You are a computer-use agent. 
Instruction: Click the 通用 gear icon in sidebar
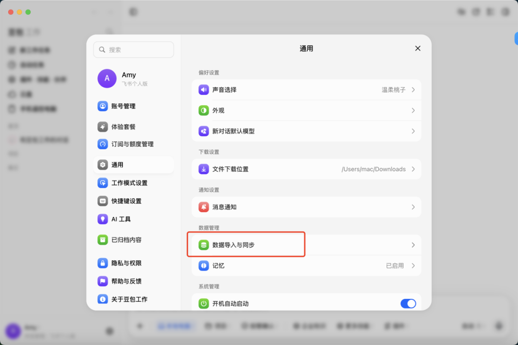tap(103, 165)
